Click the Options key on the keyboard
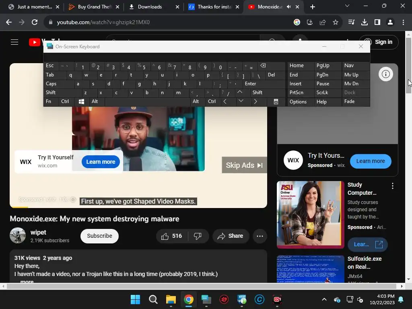Image resolution: width=412 pixels, height=309 pixels. 301,102
